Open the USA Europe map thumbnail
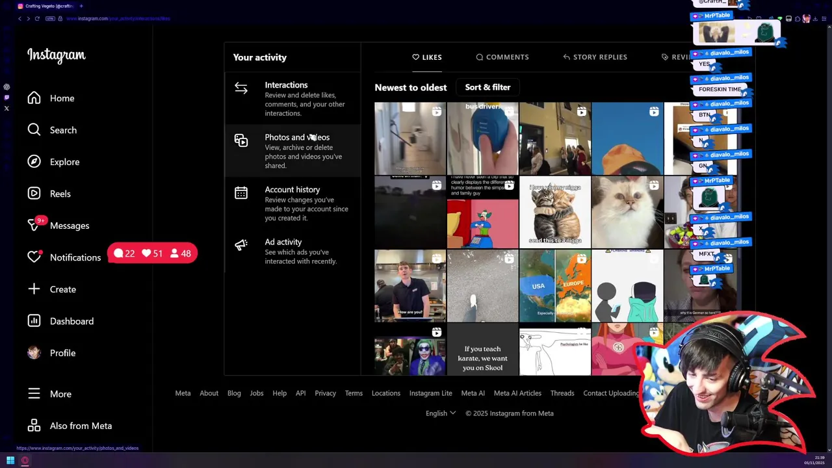This screenshot has width=832, height=468. pyautogui.click(x=555, y=286)
